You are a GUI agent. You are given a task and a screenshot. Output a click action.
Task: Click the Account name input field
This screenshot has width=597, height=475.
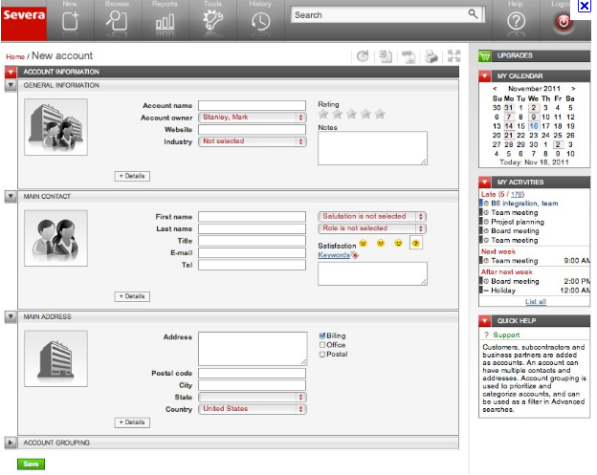point(252,105)
